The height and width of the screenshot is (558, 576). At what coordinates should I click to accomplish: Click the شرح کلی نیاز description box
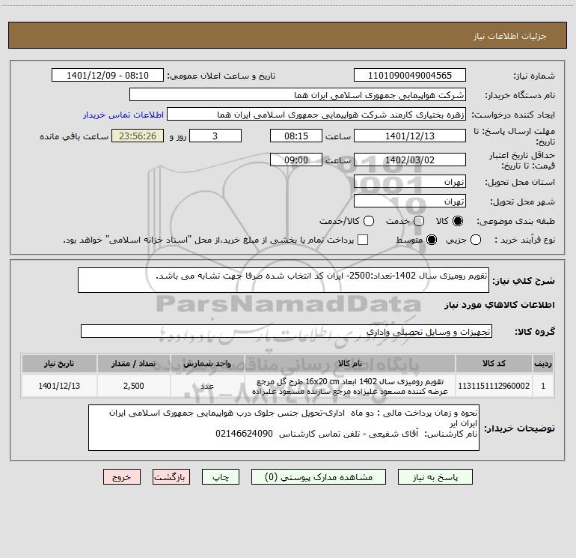[284, 280]
